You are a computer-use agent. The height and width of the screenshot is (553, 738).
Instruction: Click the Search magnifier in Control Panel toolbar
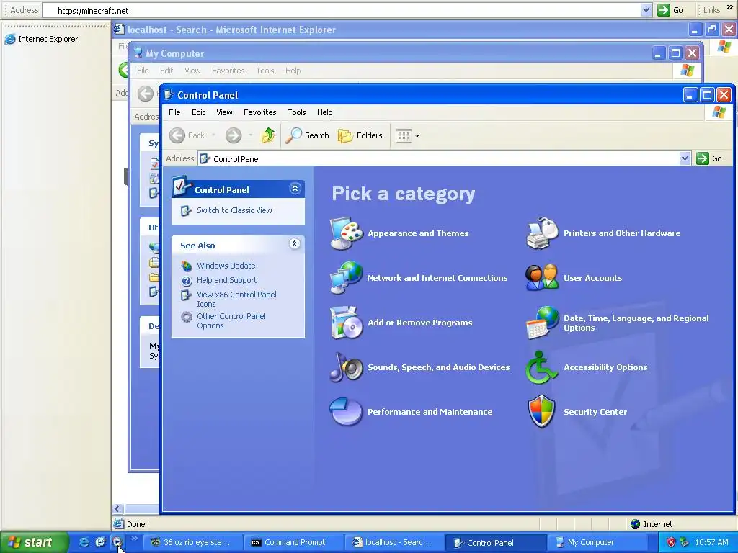pos(307,135)
